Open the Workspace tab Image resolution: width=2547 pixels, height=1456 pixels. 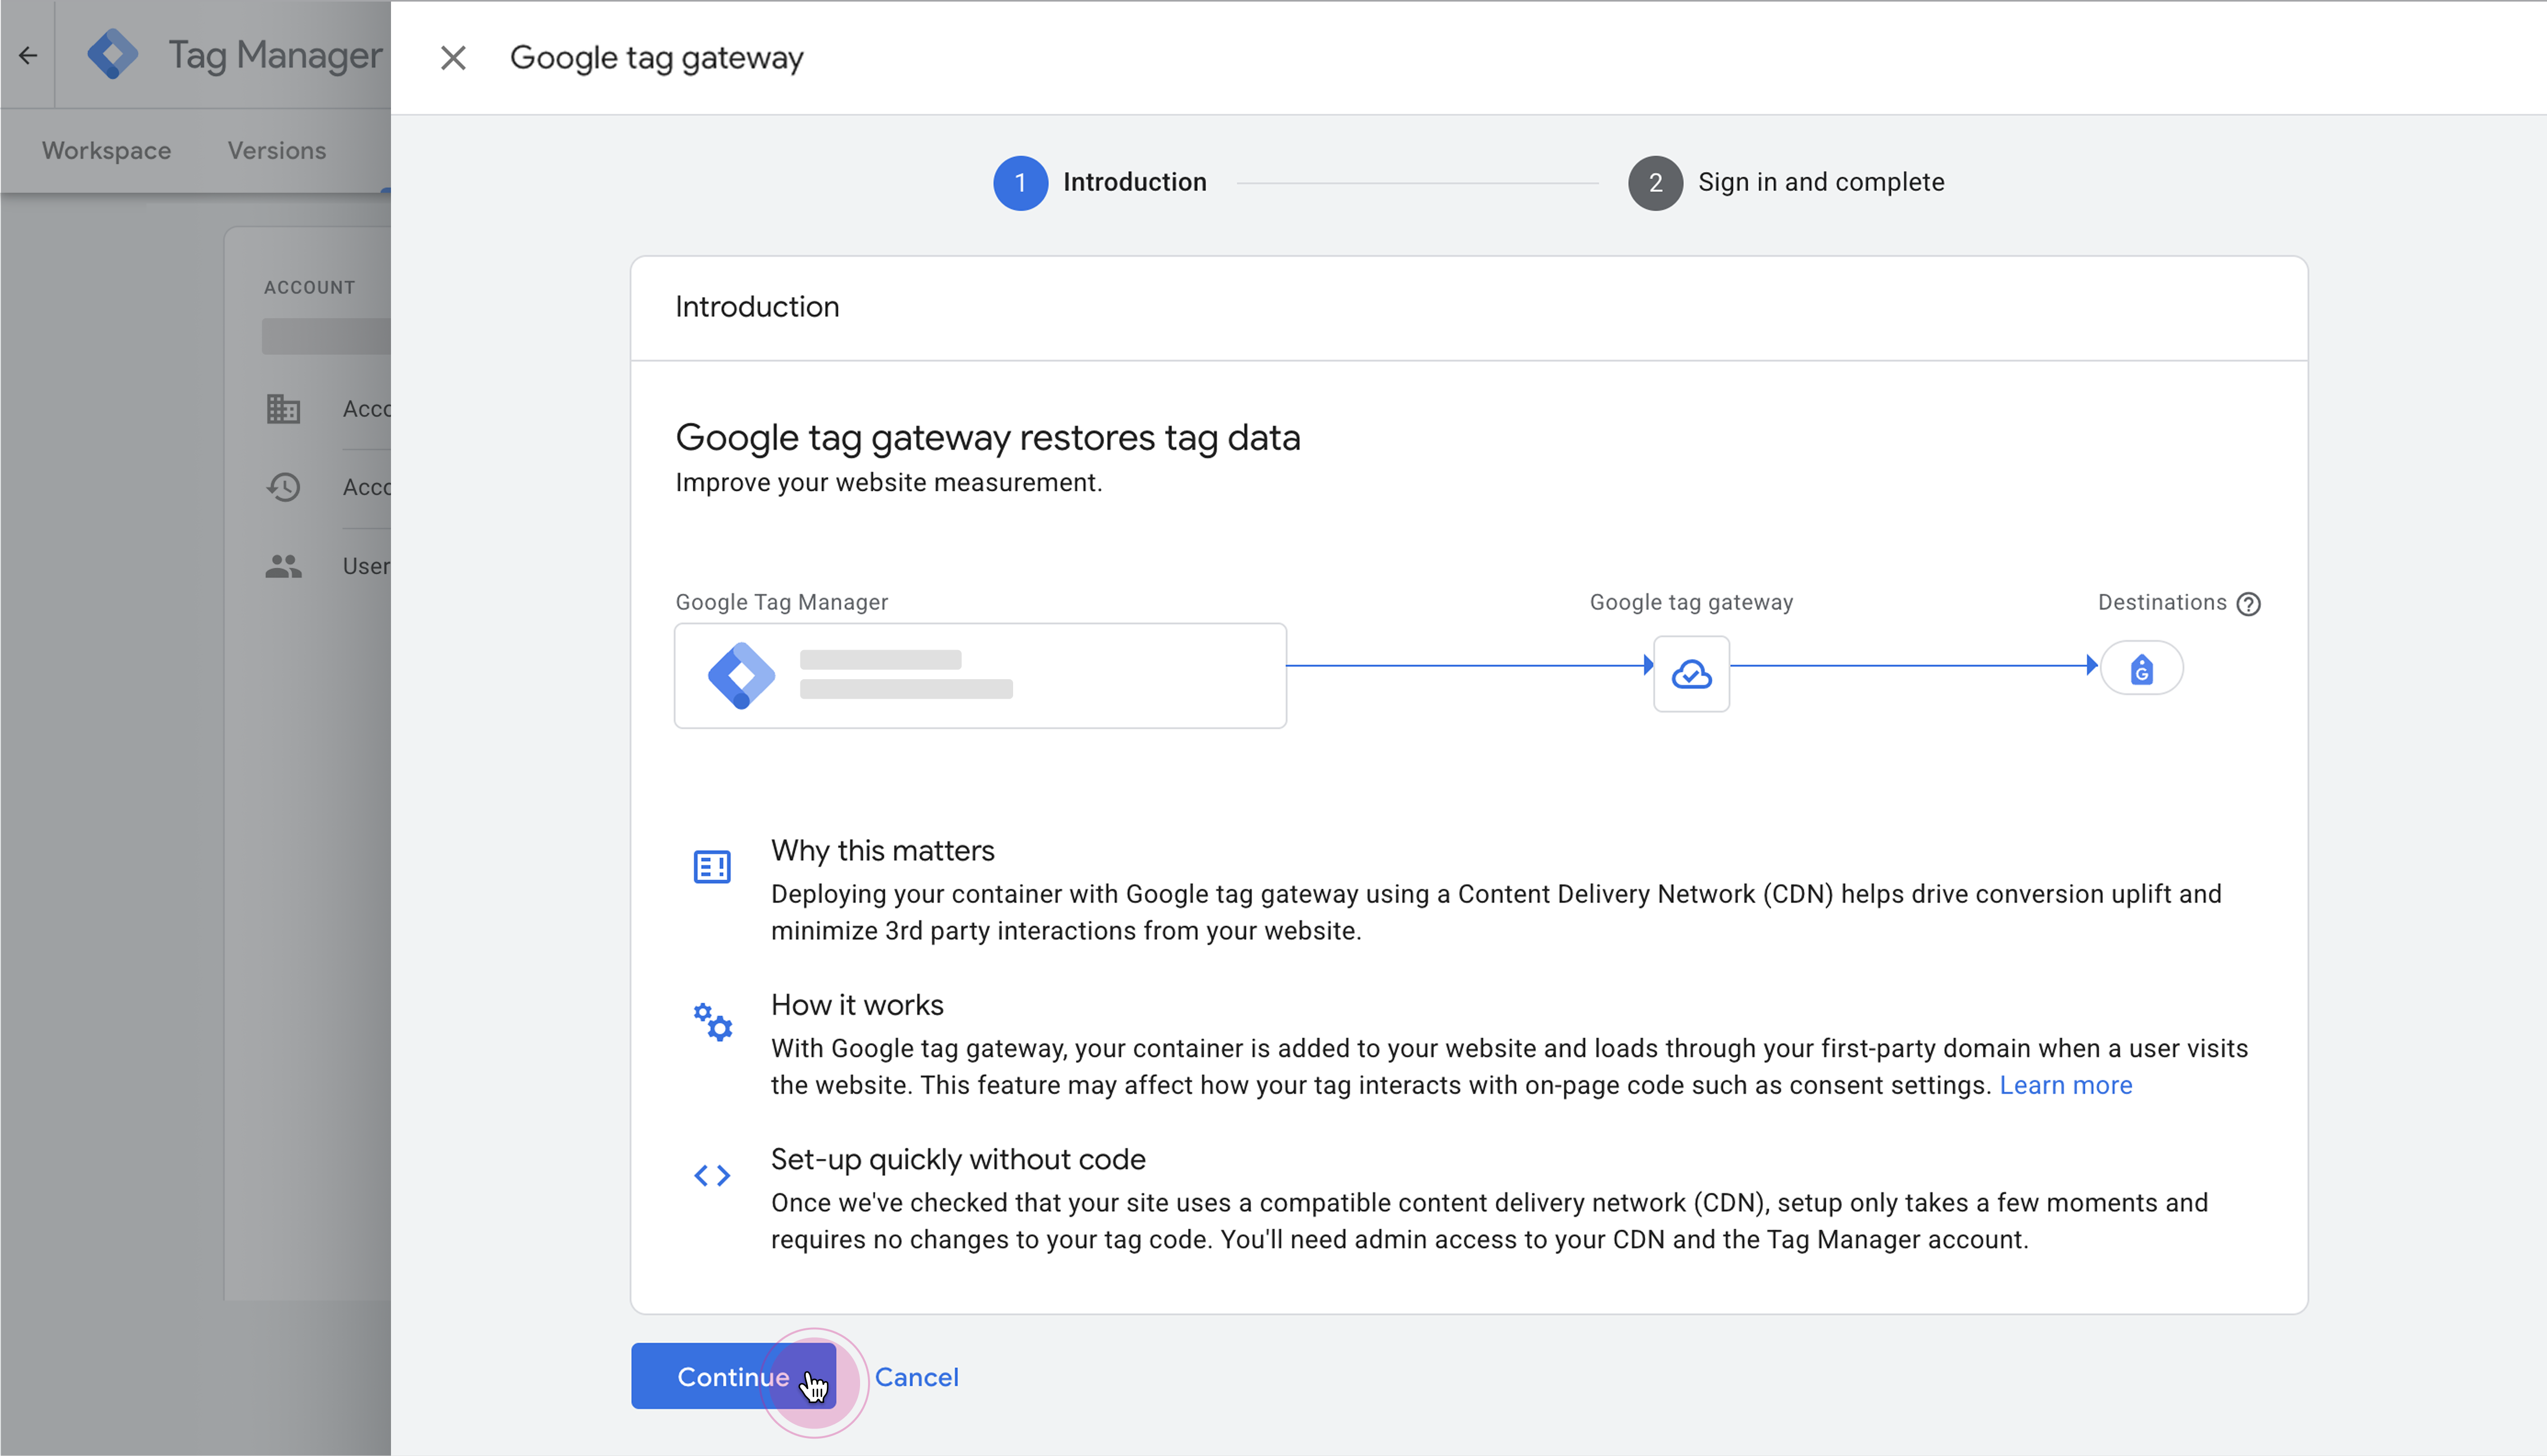coord(106,151)
